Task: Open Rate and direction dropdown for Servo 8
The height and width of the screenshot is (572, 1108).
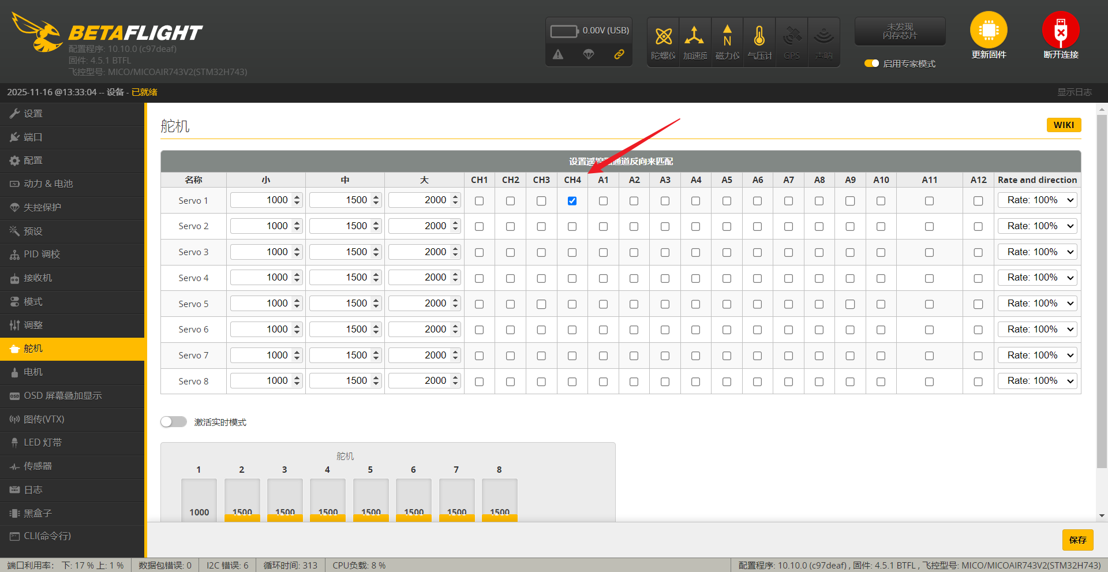Action: [x=1037, y=381]
